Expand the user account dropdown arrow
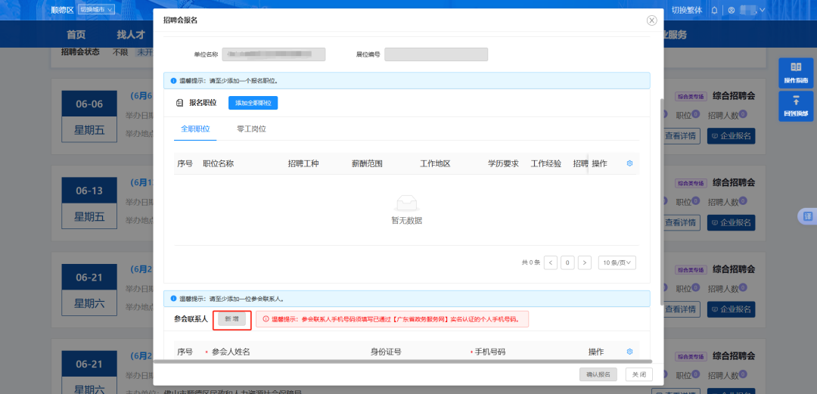The height and width of the screenshot is (394, 817). click(763, 10)
